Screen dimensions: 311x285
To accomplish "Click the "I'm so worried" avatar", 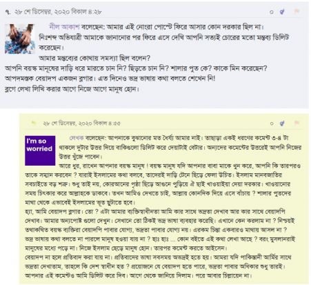I will (40, 150).
